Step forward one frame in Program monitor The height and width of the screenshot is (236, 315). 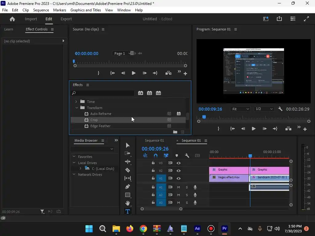[x=265, y=129]
